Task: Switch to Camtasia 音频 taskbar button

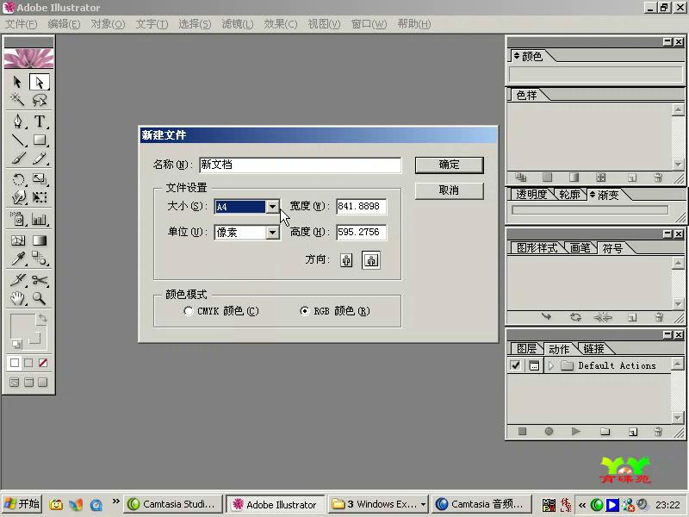Action: coord(482,504)
